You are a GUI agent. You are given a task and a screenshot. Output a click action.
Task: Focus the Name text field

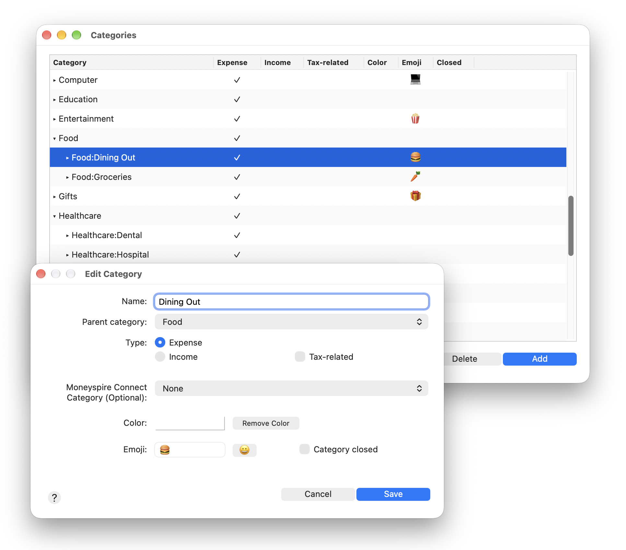(x=291, y=302)
